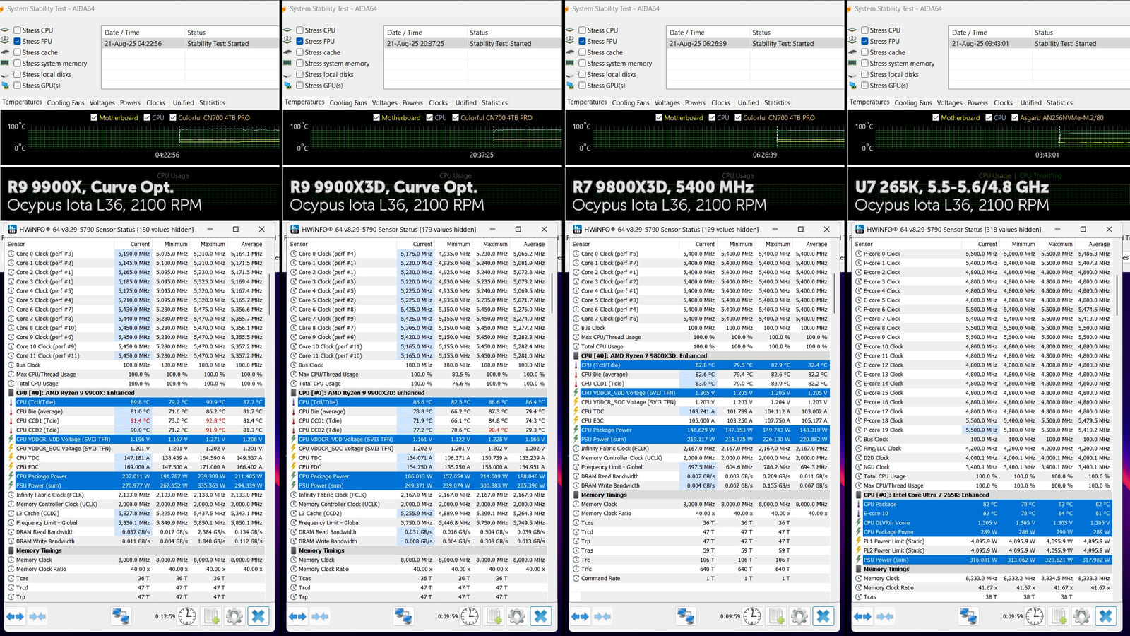1130x636 pixels.
Task: Click blue X icon in R9 9900X3D HWiNFO toolbar
Action: pos(541,616)
